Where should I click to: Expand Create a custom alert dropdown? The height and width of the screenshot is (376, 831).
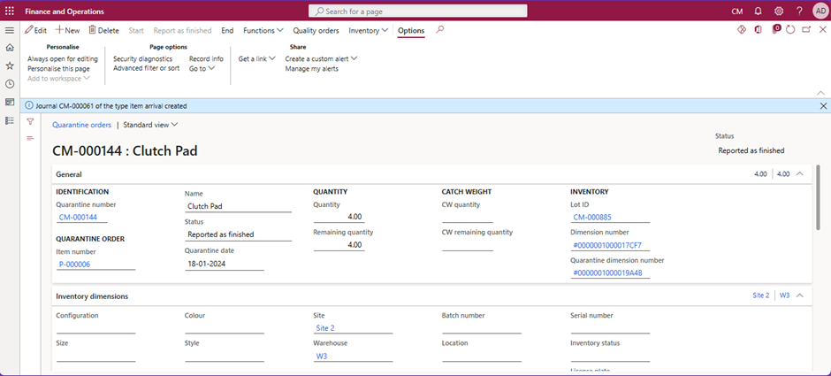(x=321, y=59)
